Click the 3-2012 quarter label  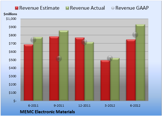110,106
